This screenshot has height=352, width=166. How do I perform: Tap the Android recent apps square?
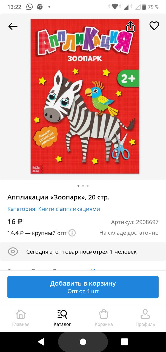(125, 342)
